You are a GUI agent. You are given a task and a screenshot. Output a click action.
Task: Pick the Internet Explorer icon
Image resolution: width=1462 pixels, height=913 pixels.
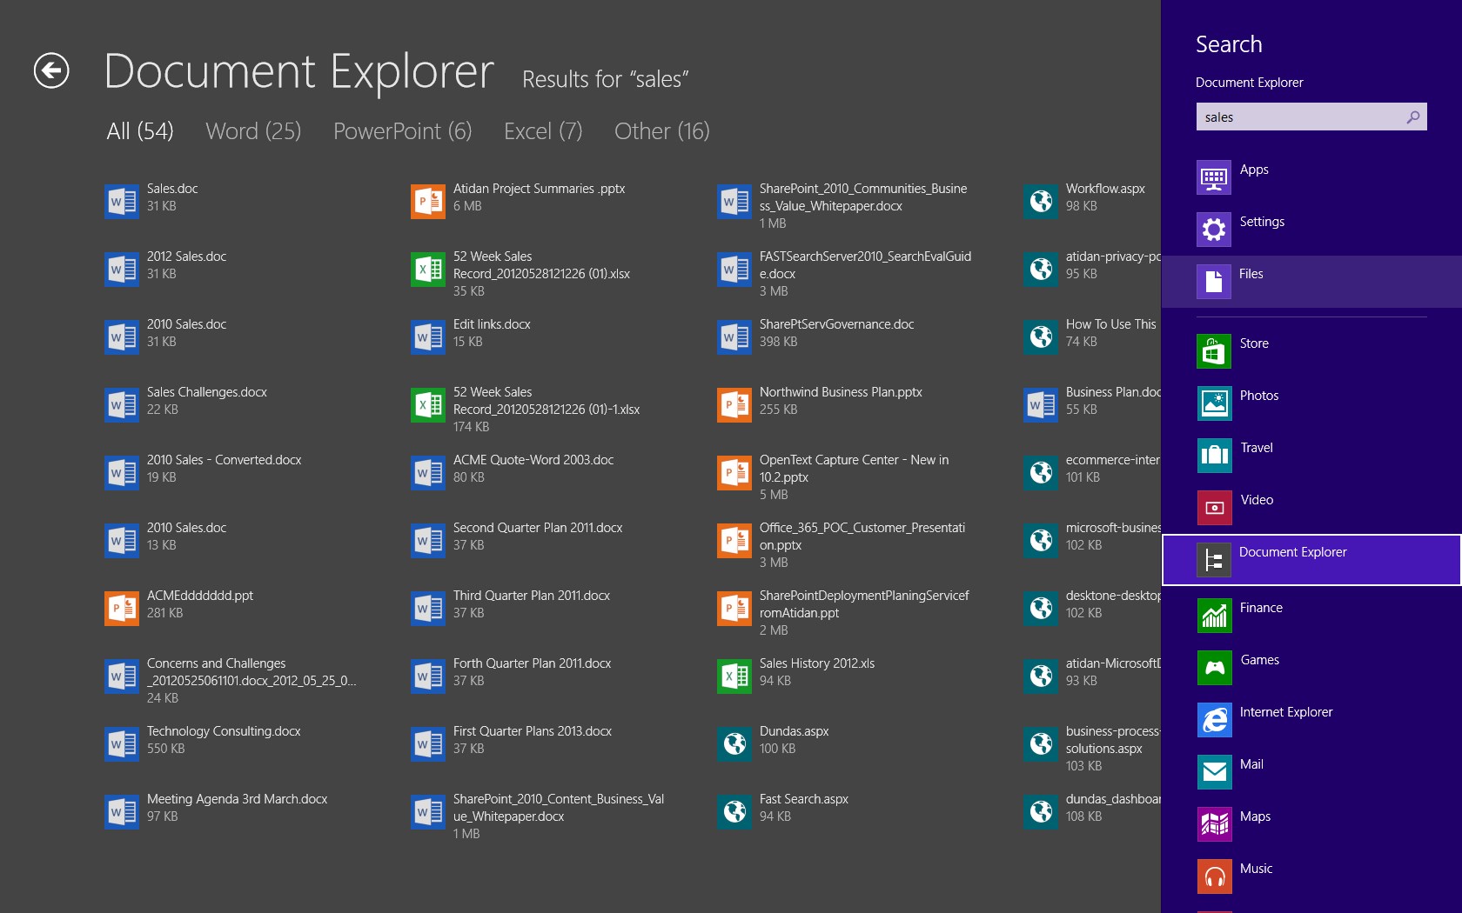(1214, 720)
